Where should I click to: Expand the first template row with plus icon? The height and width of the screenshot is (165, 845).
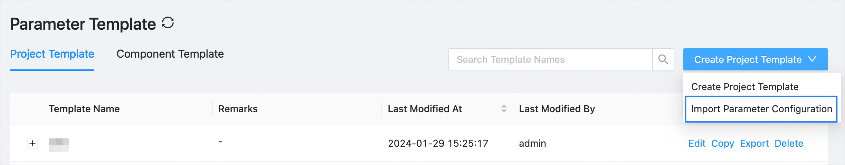click(x=32, y=143)
